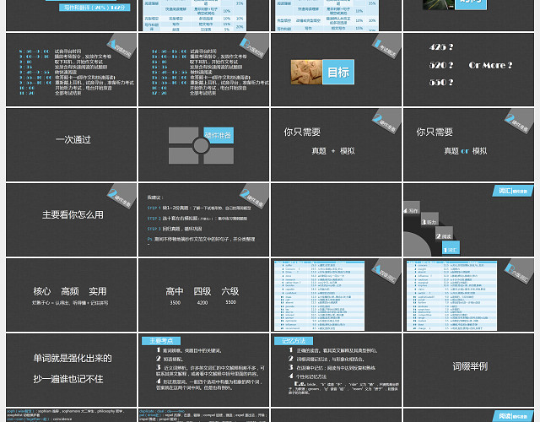Click the 单词就是强化出来的 line

pyautogui.click(x=73, y=358)
